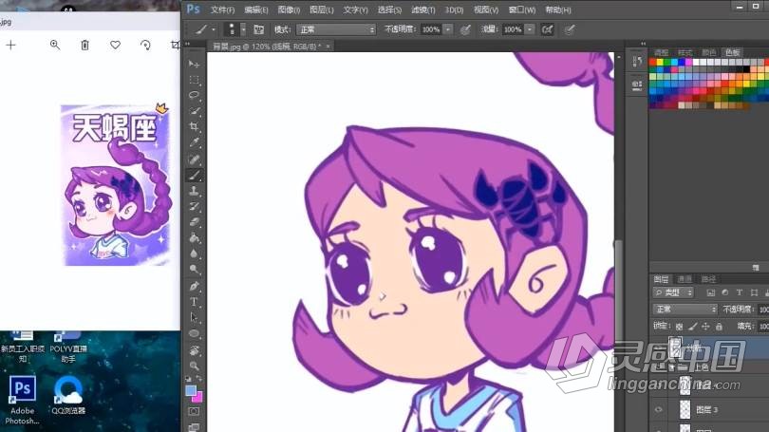
Task: Select the Move tool
Action: (195, 64)
